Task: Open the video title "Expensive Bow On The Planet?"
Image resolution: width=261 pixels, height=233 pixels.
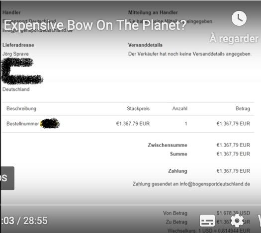Action: coord(95,25)
